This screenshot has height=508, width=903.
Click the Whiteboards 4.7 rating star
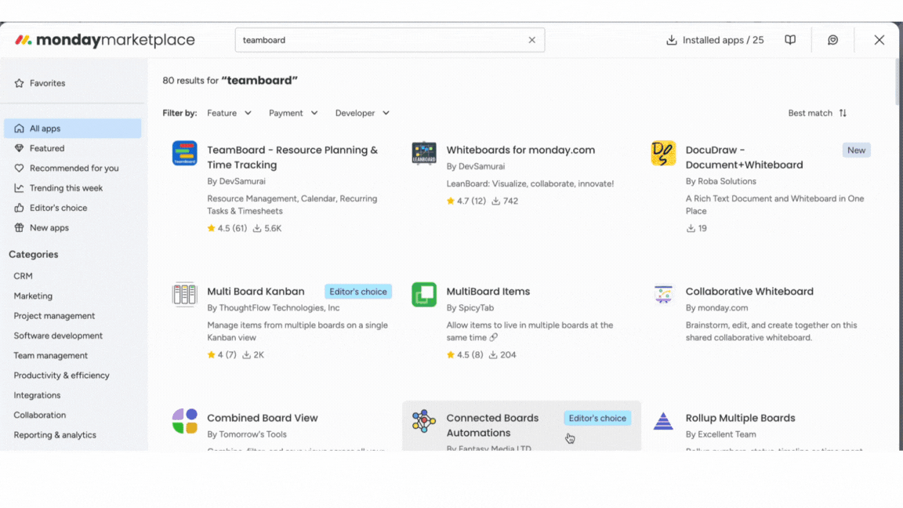[x=451, y=201]
